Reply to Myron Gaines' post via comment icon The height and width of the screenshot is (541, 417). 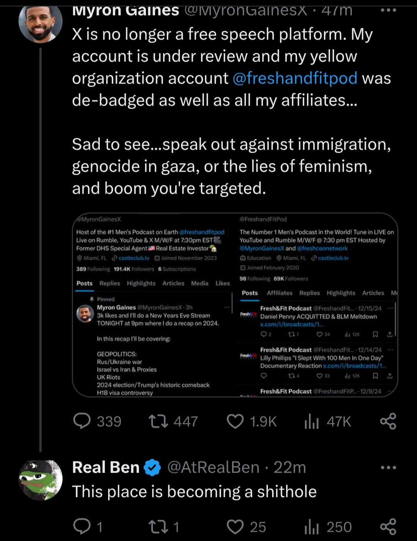tap(82, 421)
